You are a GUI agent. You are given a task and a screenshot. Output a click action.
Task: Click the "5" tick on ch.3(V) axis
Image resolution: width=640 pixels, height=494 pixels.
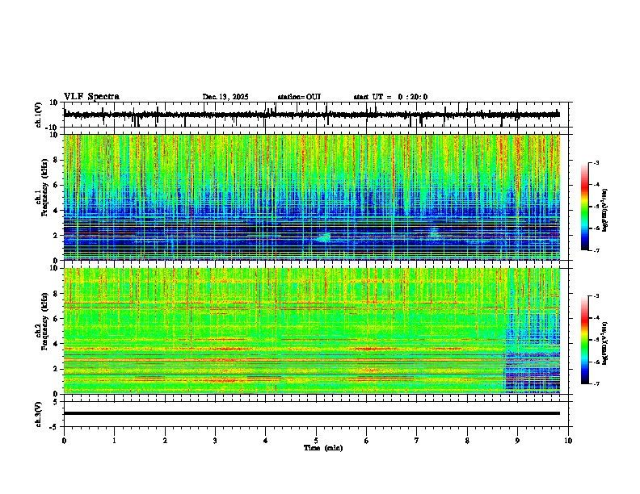coord(56,402)
